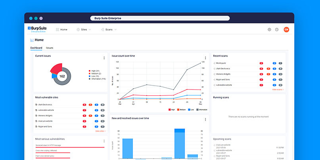
Task: Toggle High (31) in Current issues legend
Action: [x=94, y=71]
